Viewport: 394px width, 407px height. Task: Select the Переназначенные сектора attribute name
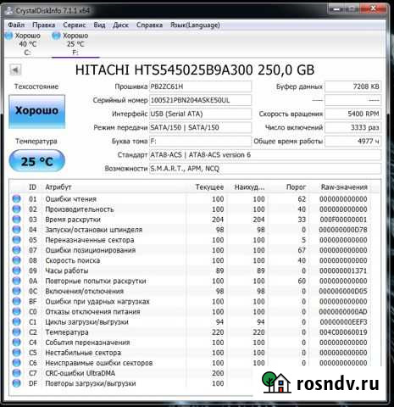point(90,240)
